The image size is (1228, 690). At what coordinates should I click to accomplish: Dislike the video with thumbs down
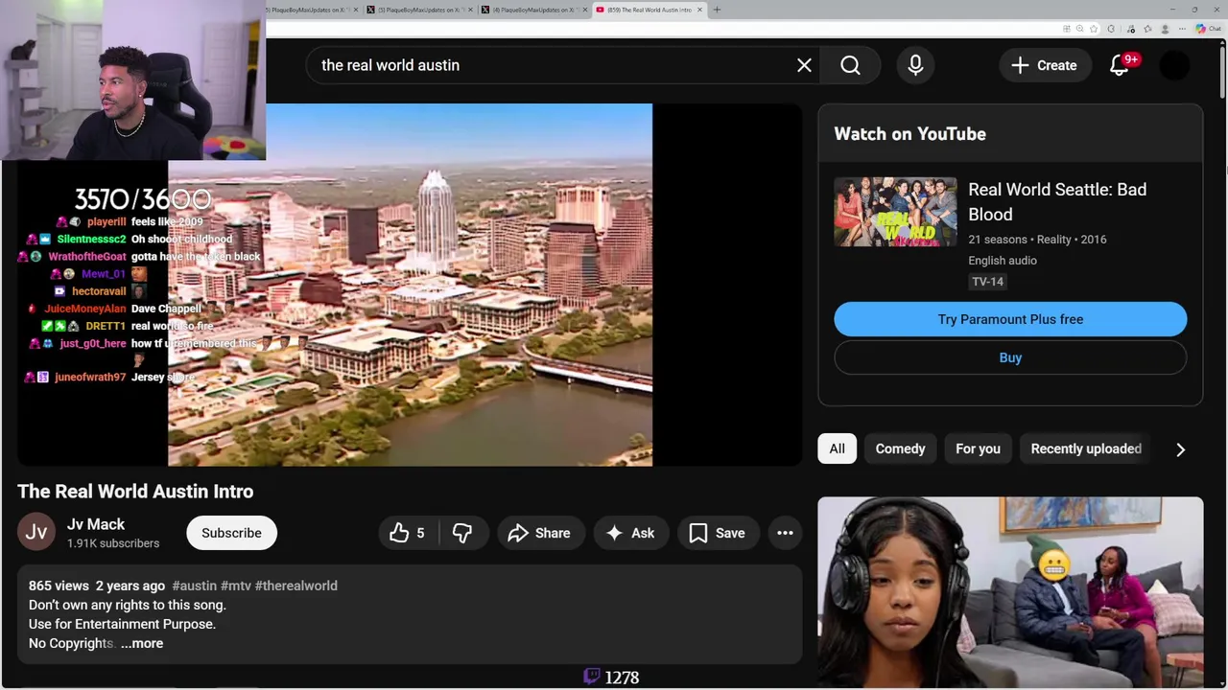[x=462, y=533]
